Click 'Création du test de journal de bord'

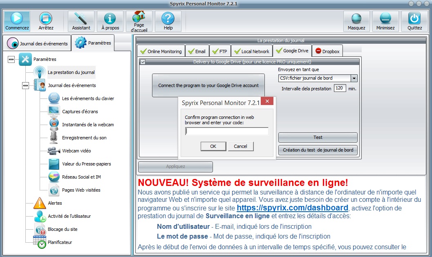(x=318, y=150)
